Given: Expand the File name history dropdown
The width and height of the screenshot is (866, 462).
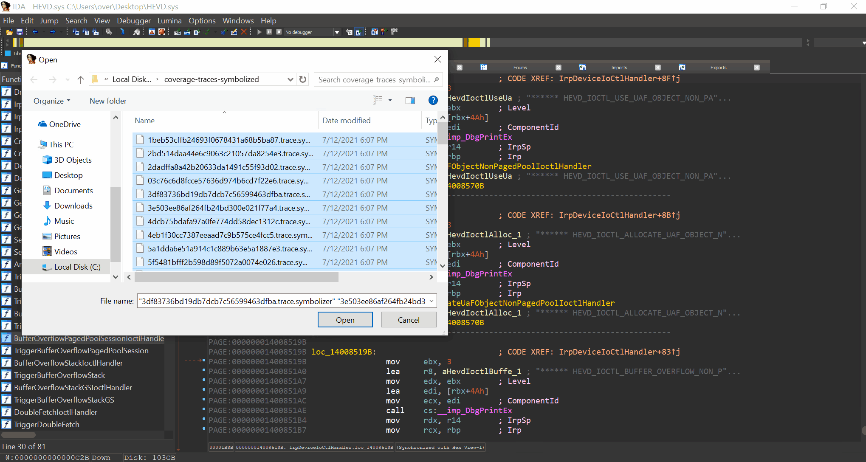Looking at the screenshot, I should click(432, 301).
